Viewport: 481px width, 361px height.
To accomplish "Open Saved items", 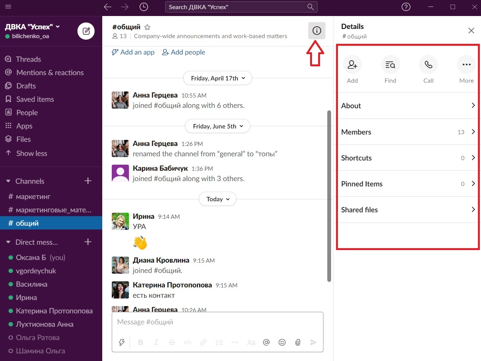I will tap(51, 99).
